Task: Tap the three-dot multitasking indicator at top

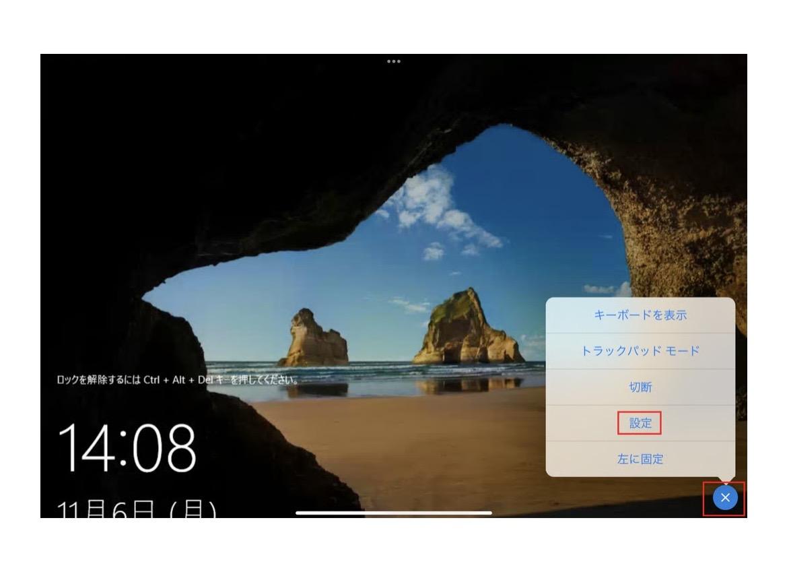Action: (x=393, y=61)
